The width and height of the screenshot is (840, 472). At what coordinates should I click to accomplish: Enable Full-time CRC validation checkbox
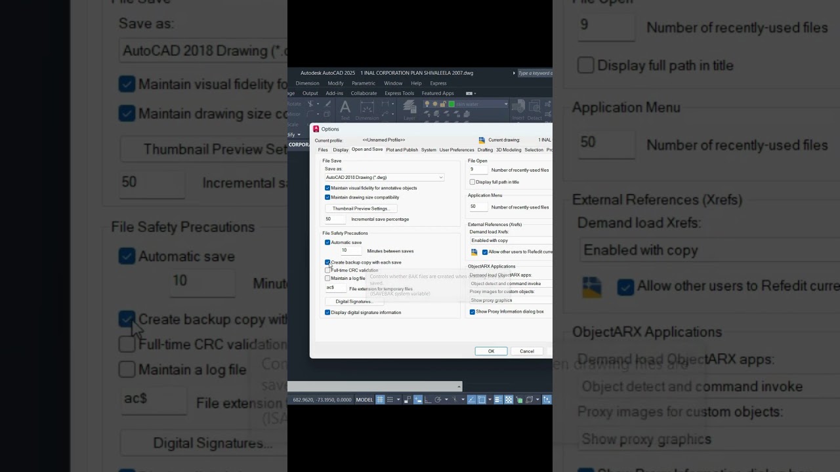tap(327, 270)
